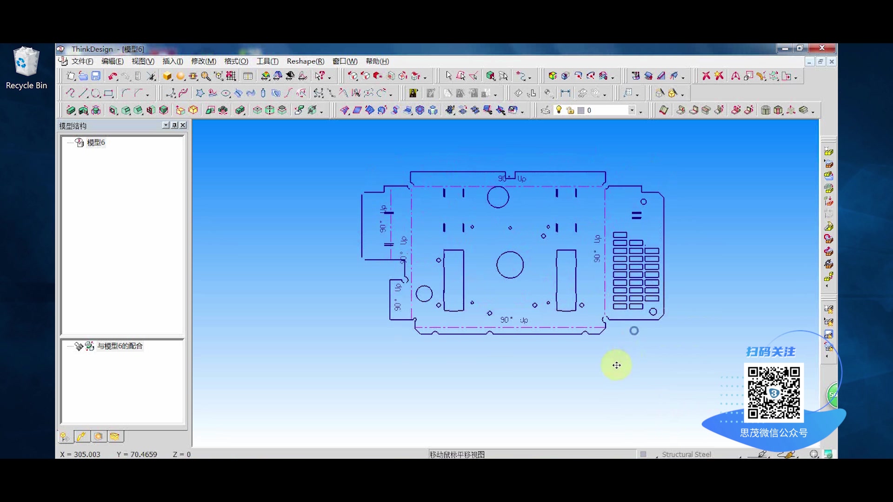Select the Rectangle sketch tool
Viewport: 893px width, 502px height.
(108, 93)
